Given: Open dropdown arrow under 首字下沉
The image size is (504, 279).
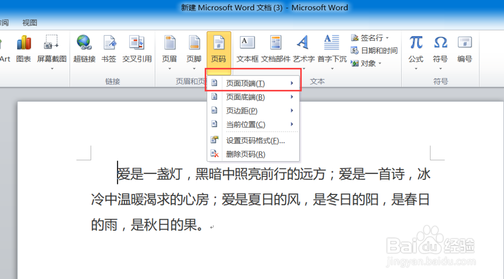Looking at the screenshot, I should tap(332, 69).
